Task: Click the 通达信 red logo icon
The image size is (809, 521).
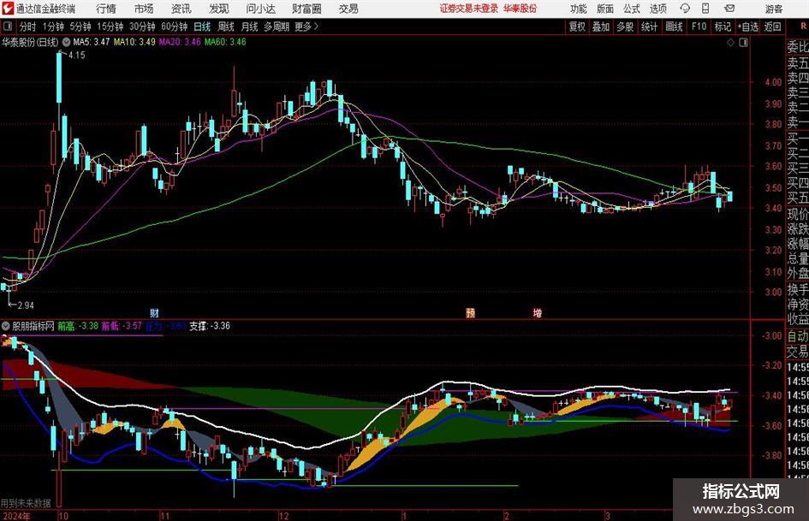Action: click(x=7, y=9)
